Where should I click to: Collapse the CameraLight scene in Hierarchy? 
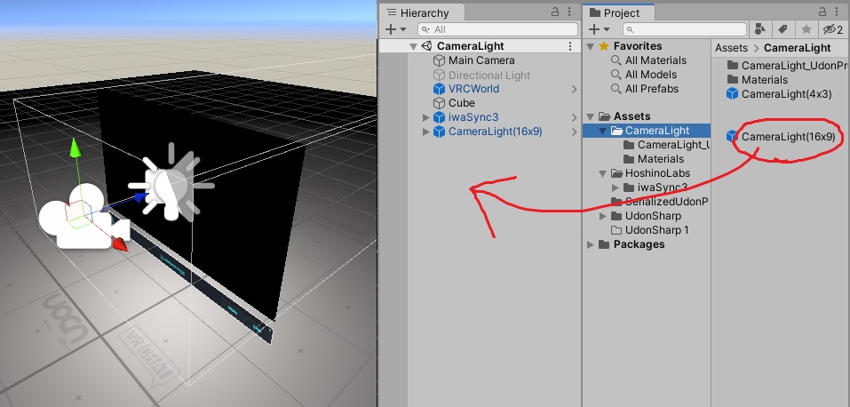414,47
